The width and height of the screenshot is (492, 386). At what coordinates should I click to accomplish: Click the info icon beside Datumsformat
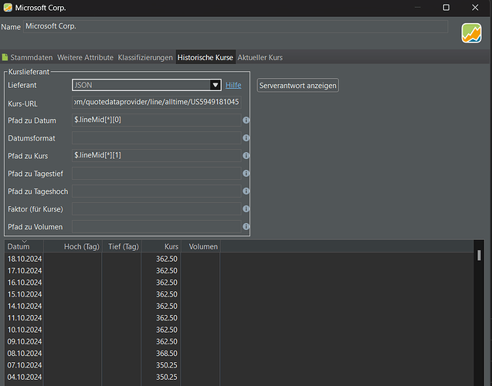point(246,138)
